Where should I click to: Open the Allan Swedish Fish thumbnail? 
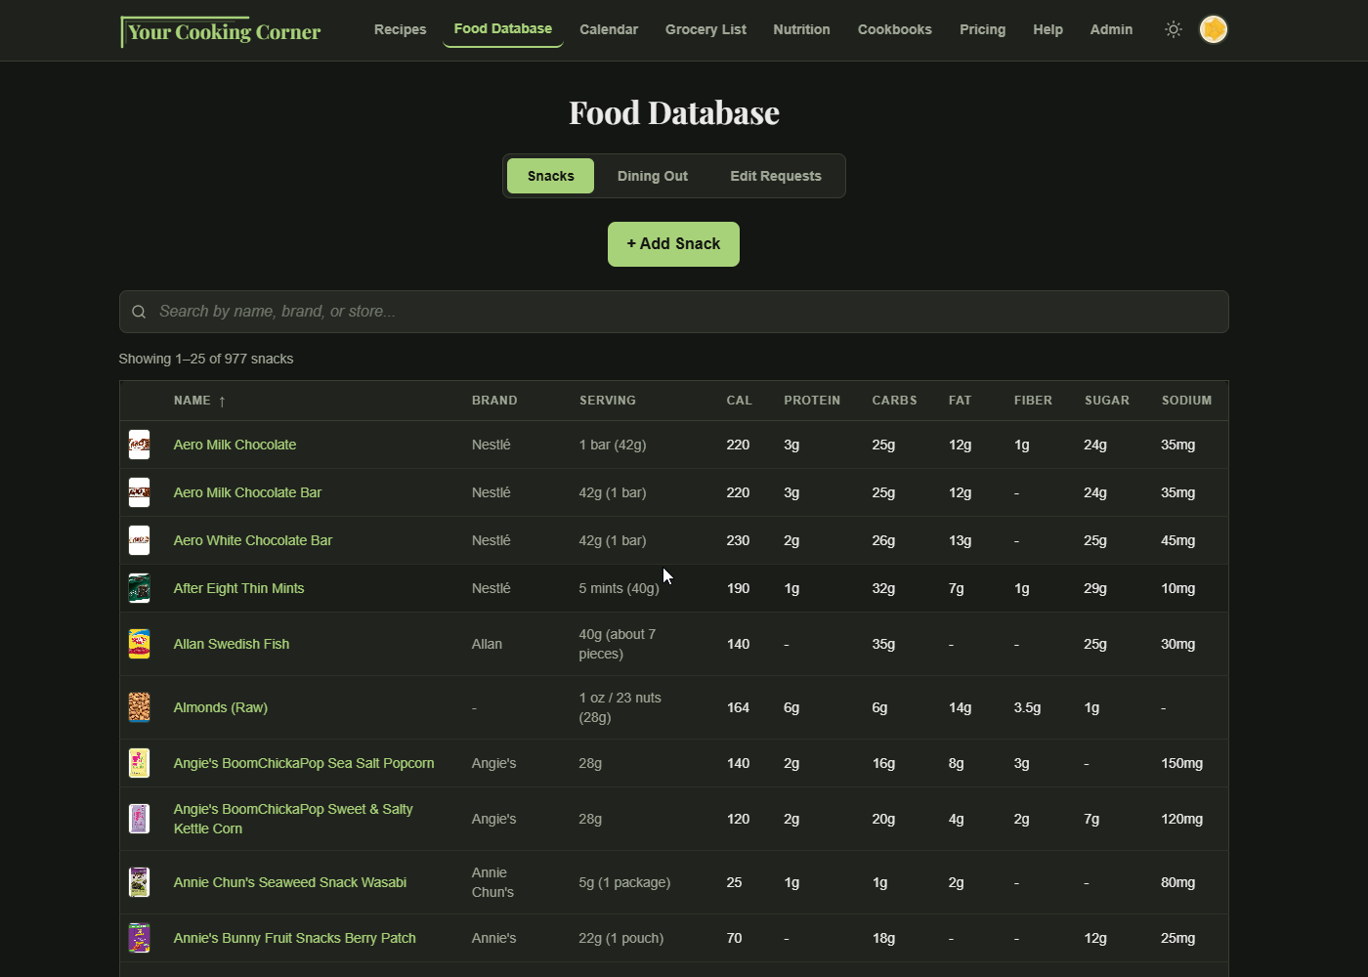[x=140, y=644]
